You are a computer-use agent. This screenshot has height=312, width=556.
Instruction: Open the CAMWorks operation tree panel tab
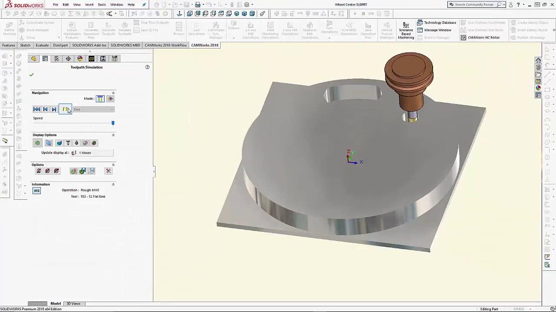click(x=103, y=58)
